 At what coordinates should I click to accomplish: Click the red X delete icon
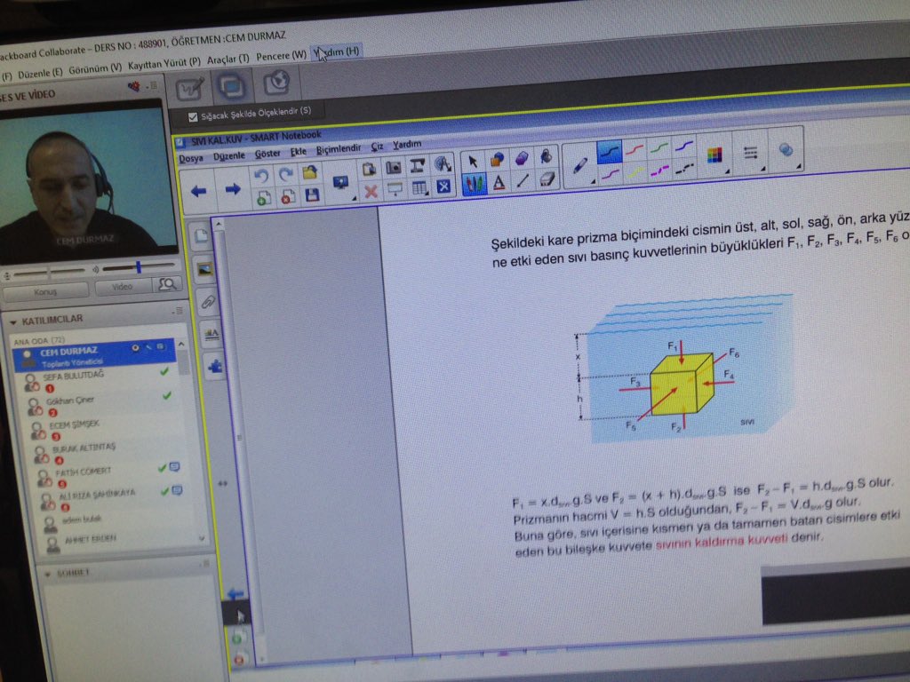click(371, 192)
